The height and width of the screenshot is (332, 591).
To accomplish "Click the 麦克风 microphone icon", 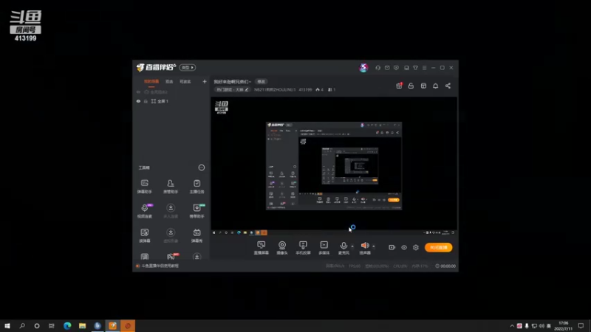I will pos(344,246).
